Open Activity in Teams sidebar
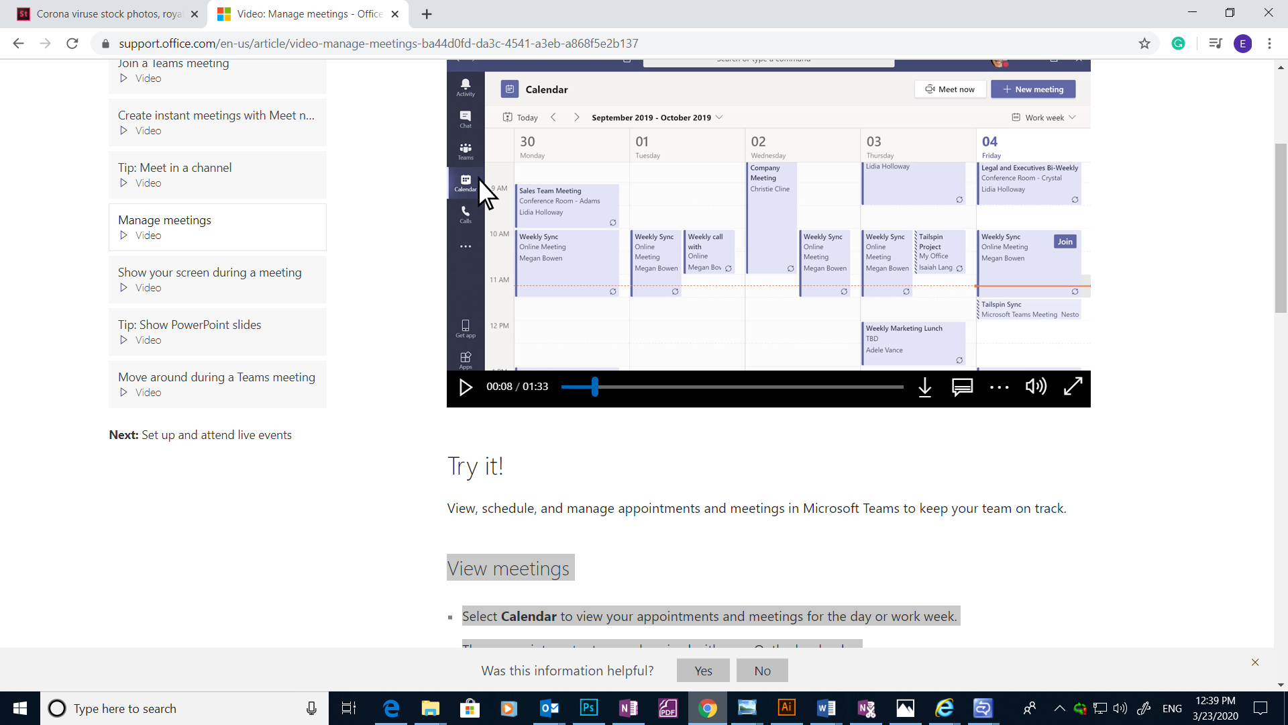This screenshot has width=1288, height=725. (x=465, y=87)
